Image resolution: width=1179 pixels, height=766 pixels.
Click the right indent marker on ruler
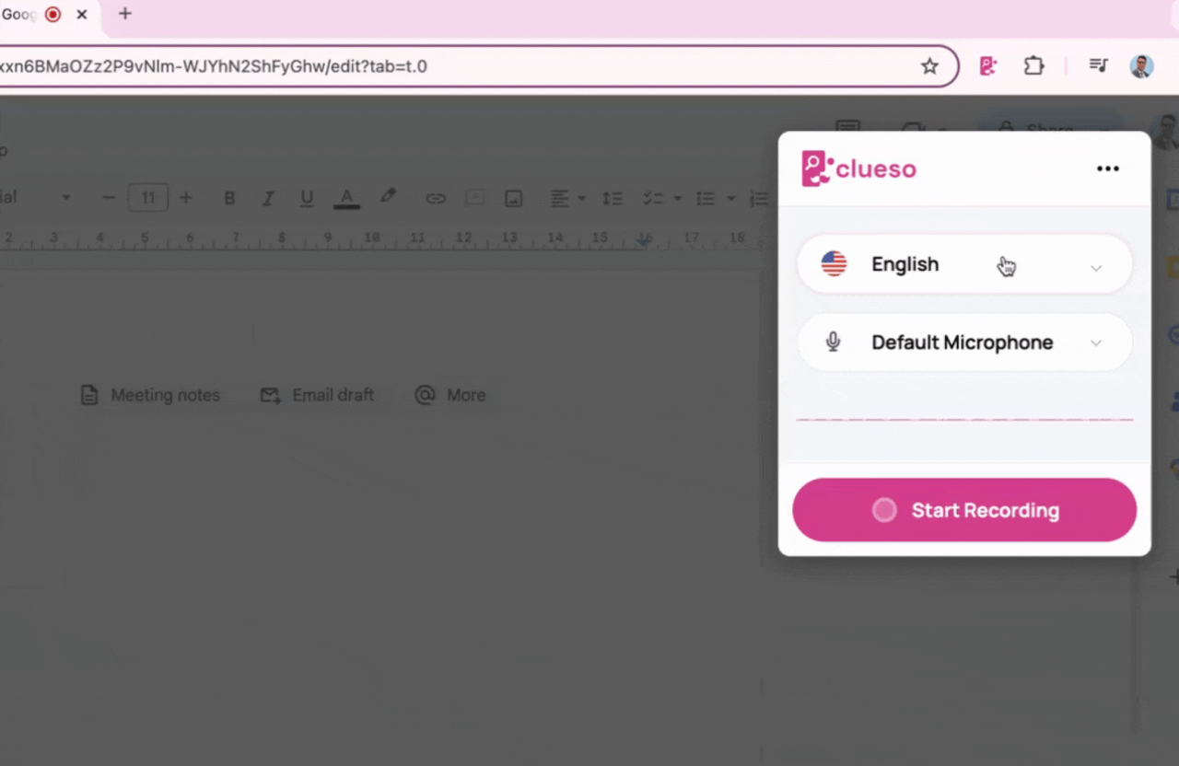pyautogui.click(x=646, y=241)
